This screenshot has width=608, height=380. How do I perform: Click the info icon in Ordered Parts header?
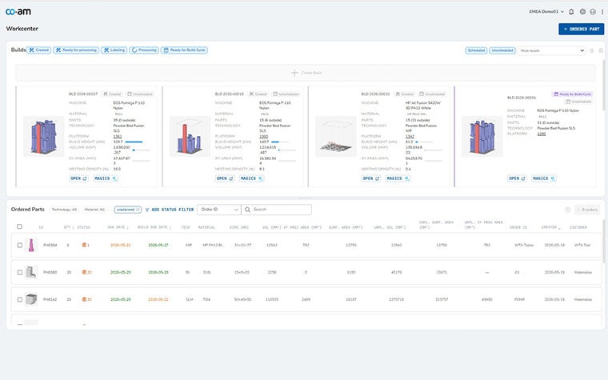click(x=568, y=210)
